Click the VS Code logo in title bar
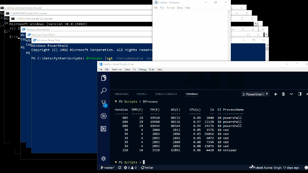This screenshot has width=308, height=173. tap(100, 64)
